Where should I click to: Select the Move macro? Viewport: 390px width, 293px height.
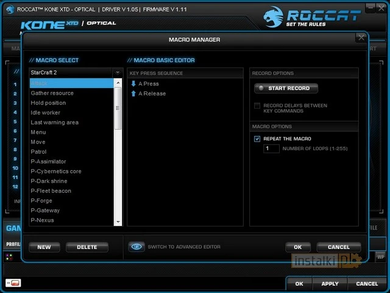(x=72, y=142)
